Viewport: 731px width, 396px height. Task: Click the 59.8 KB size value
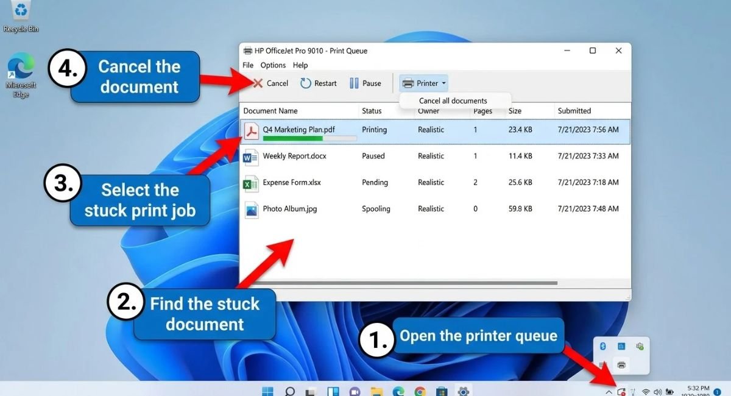pyautogui.click(x=520, y=208)
